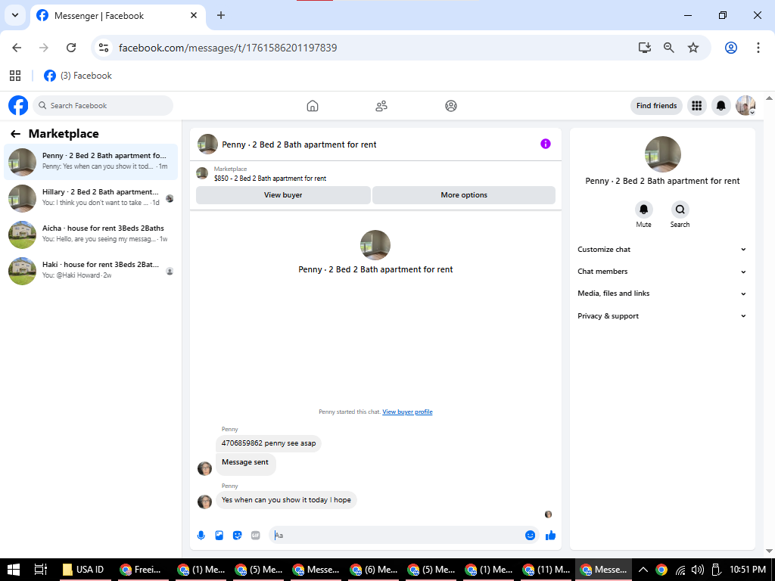The height and width of the screenshot is (581, 775).
Task: Switch to the (11) M... taskbar window
Action: (546, 570)
